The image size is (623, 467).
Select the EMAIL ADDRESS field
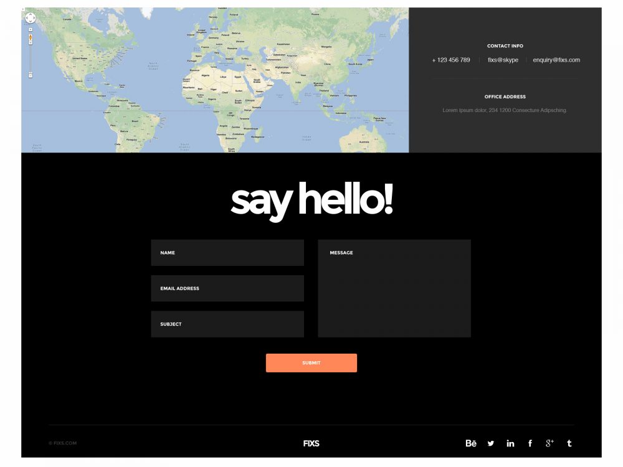click(227, 288)
